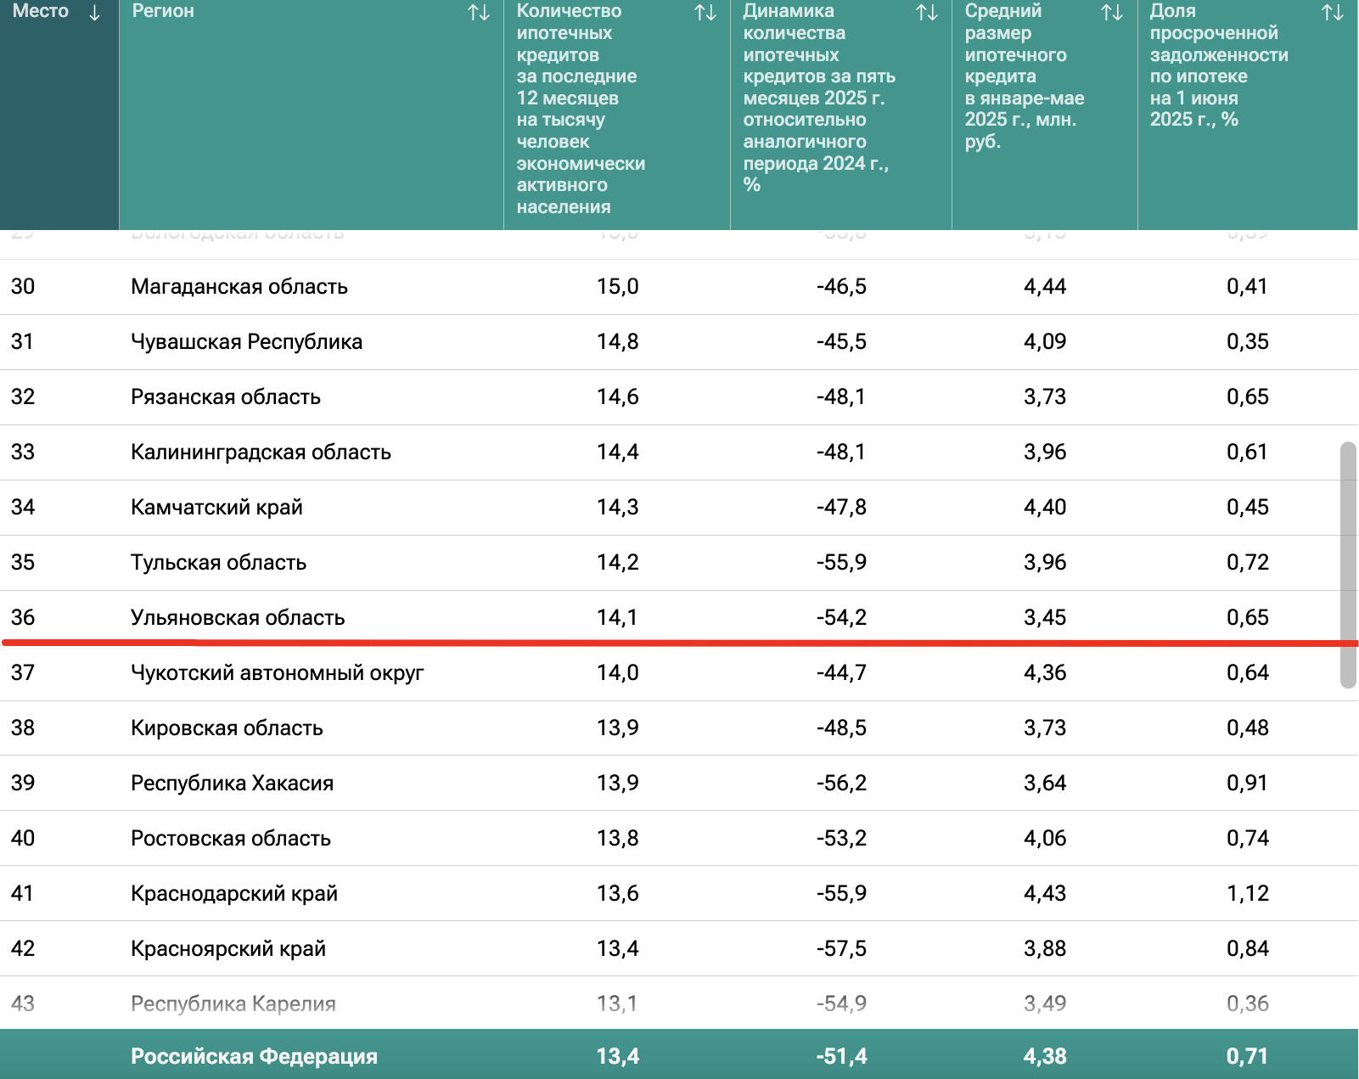Click average loan size 4,40

click(1045, 508)
